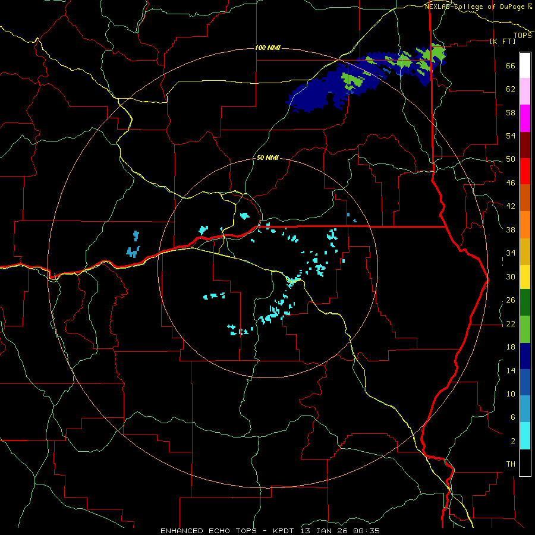Click the legend value 62
This screenshot has height=535, width=535.
511,89
